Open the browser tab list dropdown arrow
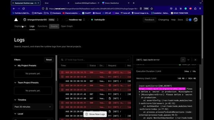This screenshot has height=120, width=214. 201,3
